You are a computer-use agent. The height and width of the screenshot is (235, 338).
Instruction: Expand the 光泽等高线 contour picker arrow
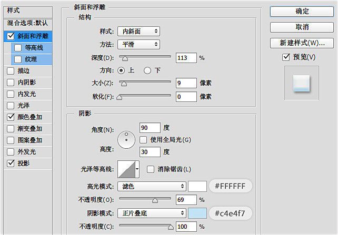137,169
